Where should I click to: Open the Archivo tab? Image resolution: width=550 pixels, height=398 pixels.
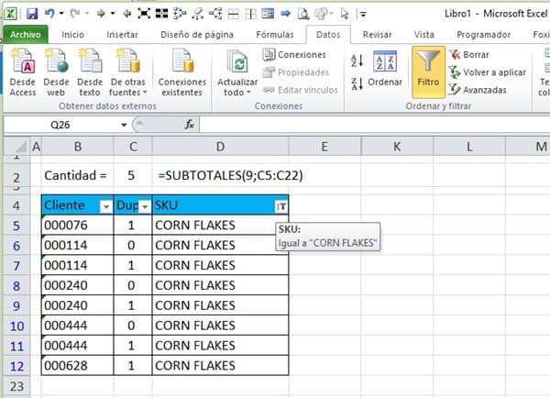coord(26,35)
